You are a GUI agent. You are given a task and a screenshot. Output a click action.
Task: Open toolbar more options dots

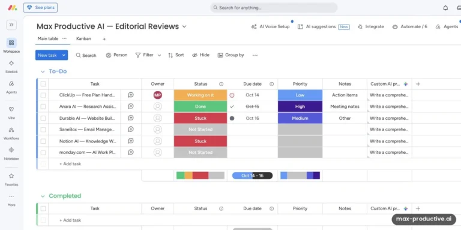pyautogui.click(x=255, y=55)
